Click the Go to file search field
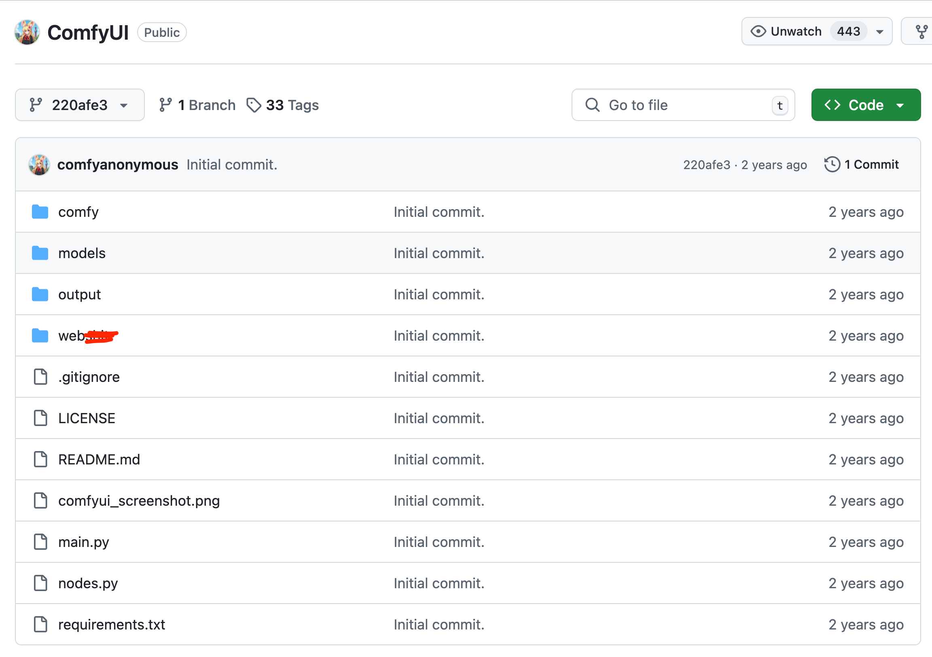 click(x=683, y=105)
